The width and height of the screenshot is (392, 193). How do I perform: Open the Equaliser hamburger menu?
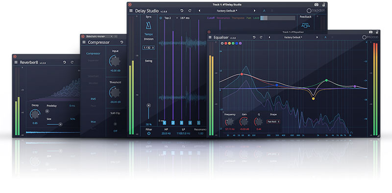click(x=210, y=38)
